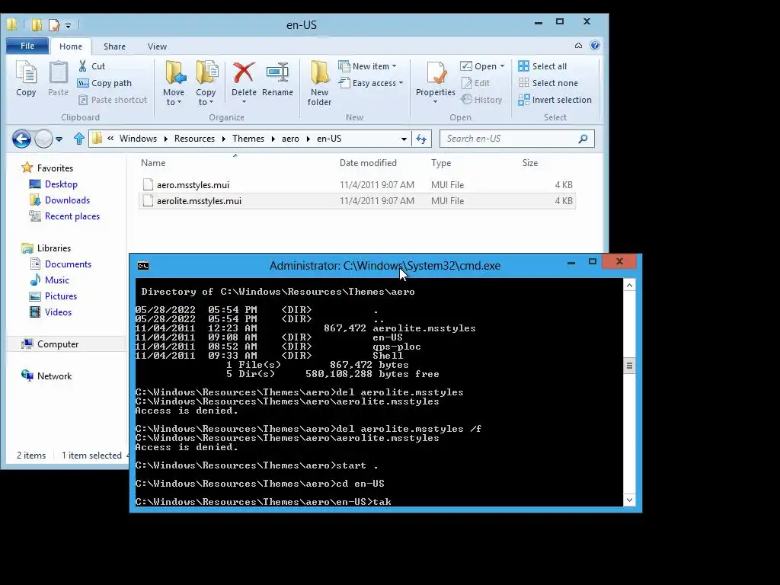The width and height of the screenshot is (780, 585).
Task: Click the blue Help question mark icon
Action: click(x=595, y=45)
